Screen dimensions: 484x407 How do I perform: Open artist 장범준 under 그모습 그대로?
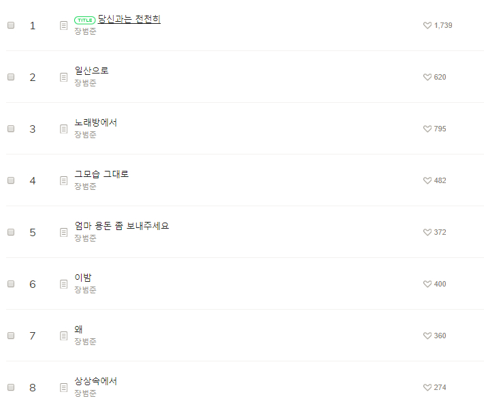click(85, 186)
